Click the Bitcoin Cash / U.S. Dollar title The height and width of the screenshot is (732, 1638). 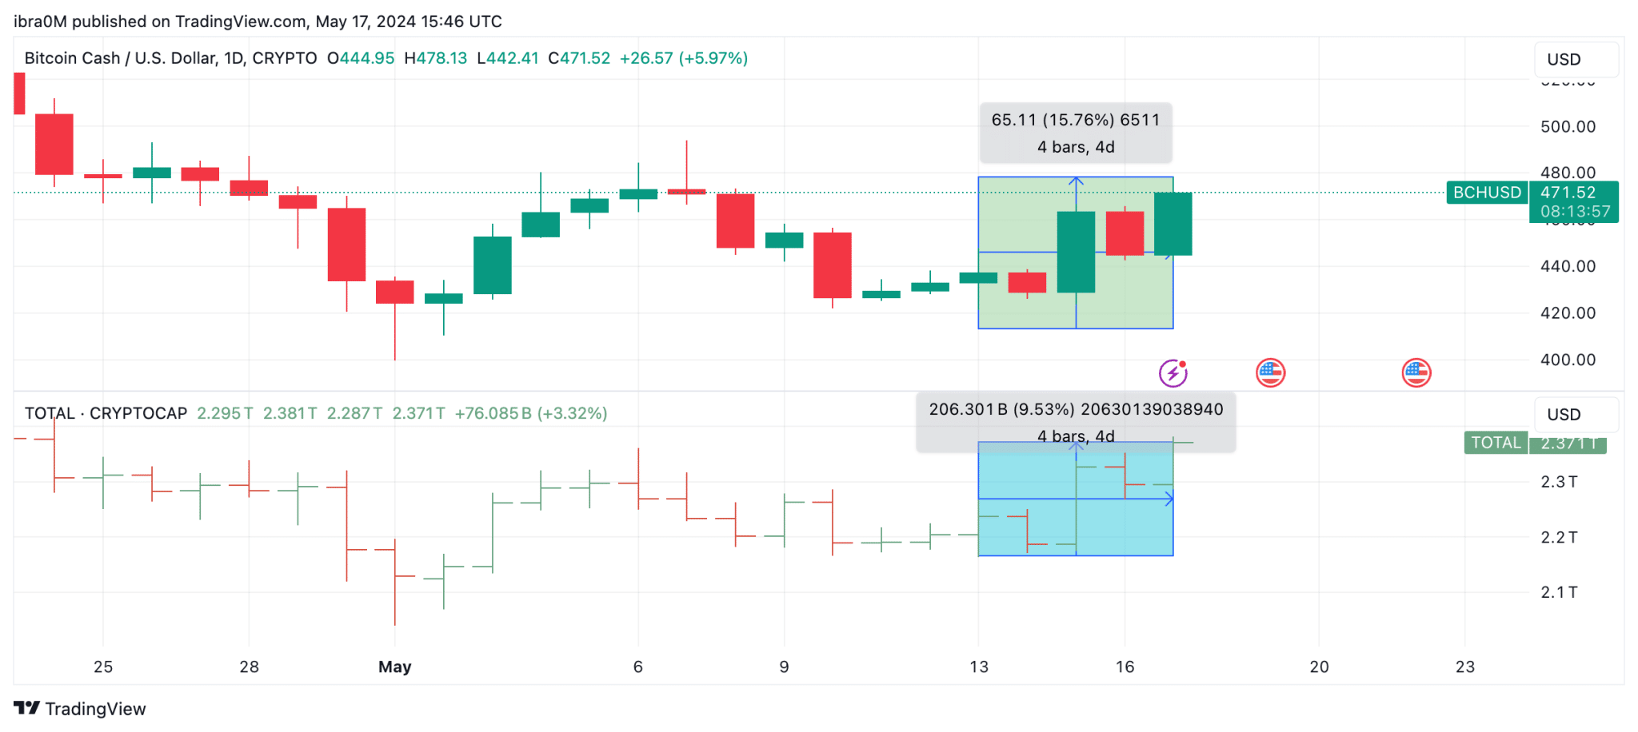(170, 58)
